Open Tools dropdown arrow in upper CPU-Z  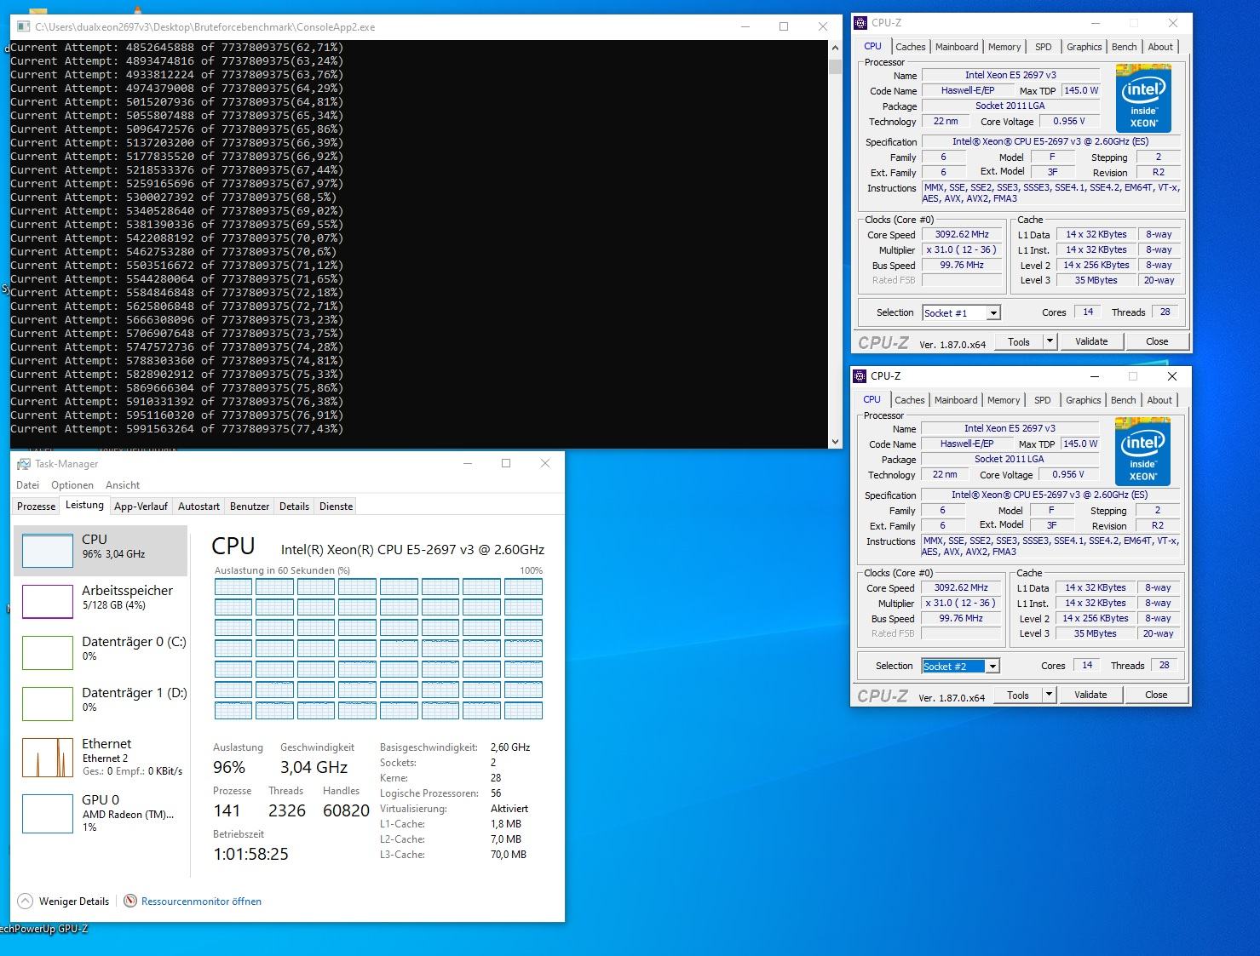click(x=1050, y=341)
